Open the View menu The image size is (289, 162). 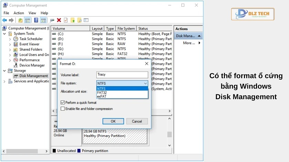coord(32,13)
